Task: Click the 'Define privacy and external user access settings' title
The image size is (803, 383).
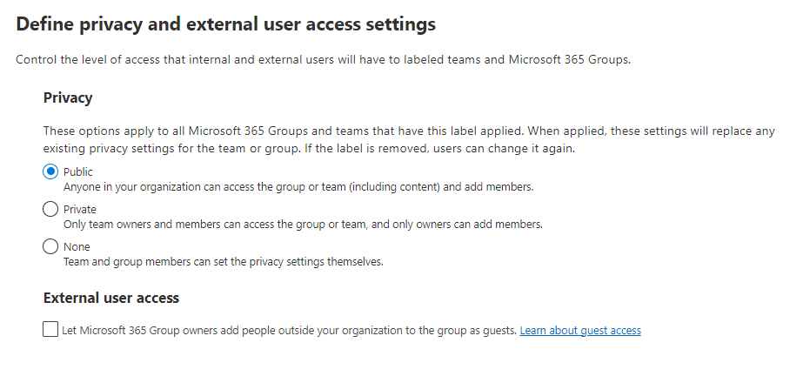Action: pyautogui.click(x=226, y=24)
